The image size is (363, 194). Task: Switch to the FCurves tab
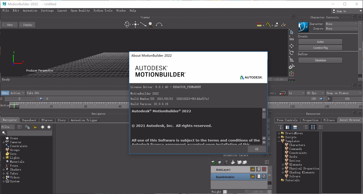[47, 120]
